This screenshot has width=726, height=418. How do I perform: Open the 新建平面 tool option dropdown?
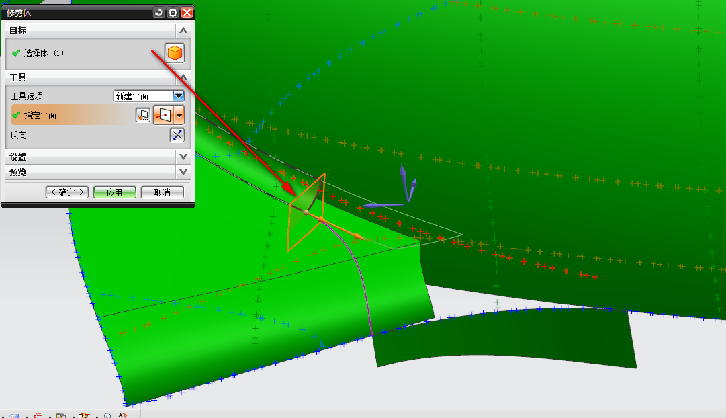(178, 96)
